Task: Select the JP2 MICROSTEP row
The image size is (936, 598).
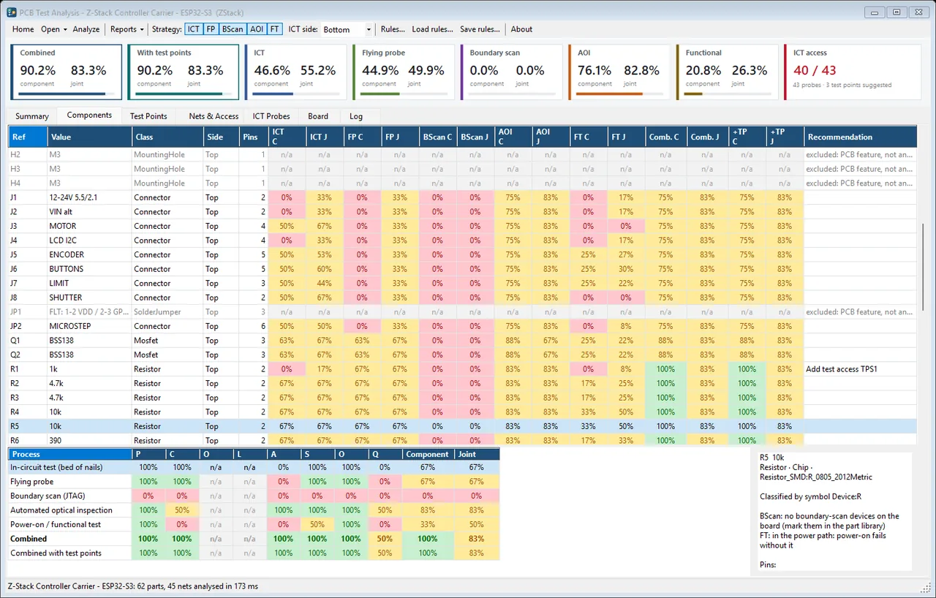Action: click(462, 326)
